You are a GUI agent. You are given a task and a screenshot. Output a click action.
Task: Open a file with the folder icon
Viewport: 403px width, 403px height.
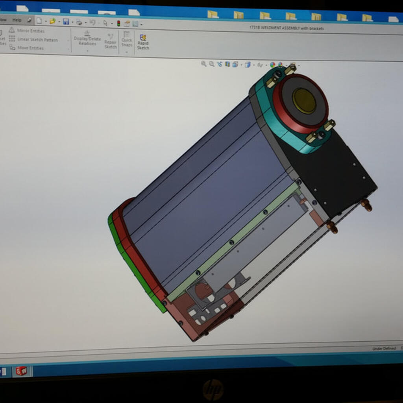pyautogui.click(x=53, y=21)
